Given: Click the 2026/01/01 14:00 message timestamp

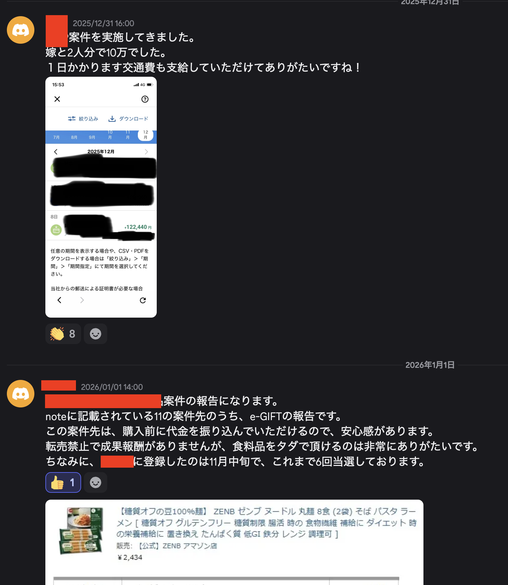Looking at the screenshot, I should click(112, 387).
